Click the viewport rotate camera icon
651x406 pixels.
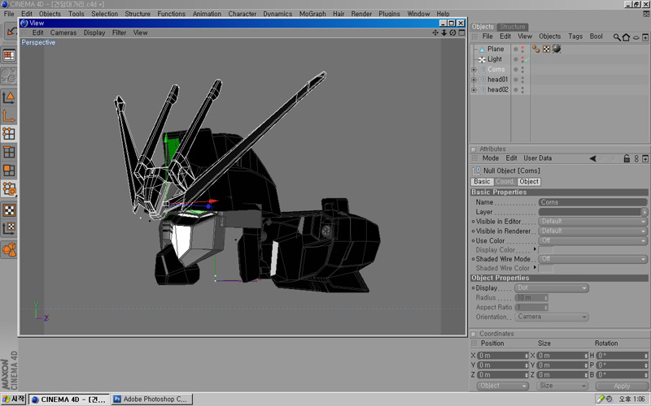pos(453,32)
